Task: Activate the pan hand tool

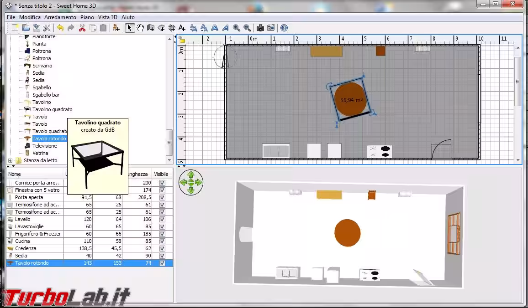Action: [140, 28]
